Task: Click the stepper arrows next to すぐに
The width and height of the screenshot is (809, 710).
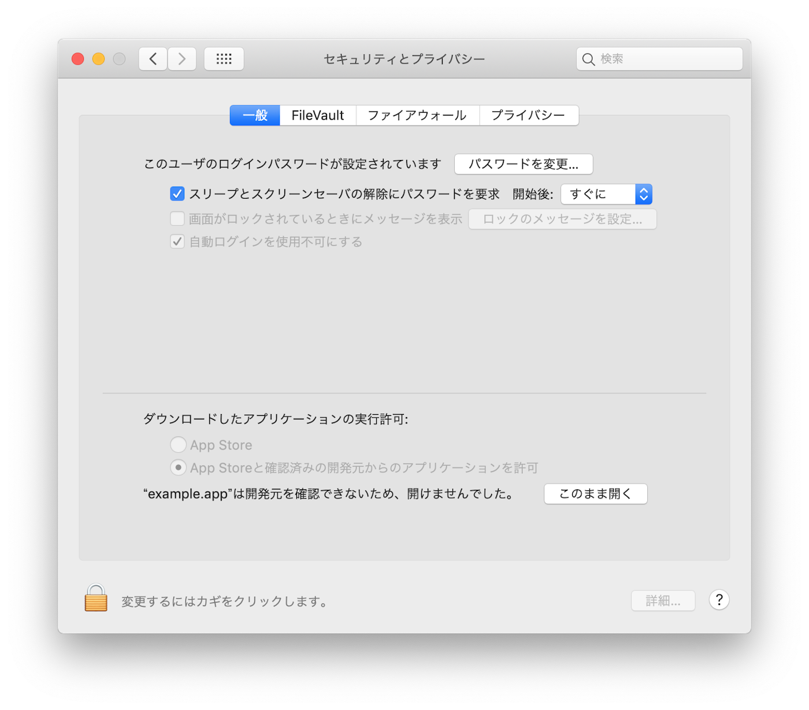Action: (x=643, y=194)
